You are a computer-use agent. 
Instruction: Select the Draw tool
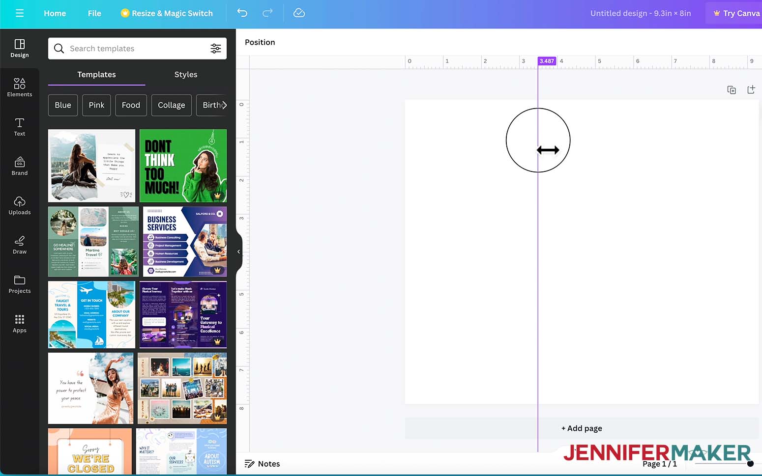coord(20,245)
